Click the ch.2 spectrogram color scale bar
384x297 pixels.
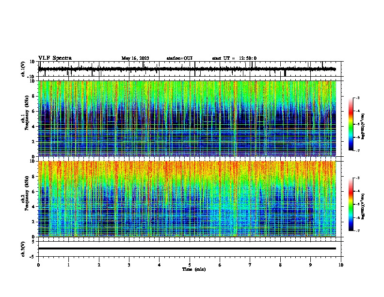[351, 204]
